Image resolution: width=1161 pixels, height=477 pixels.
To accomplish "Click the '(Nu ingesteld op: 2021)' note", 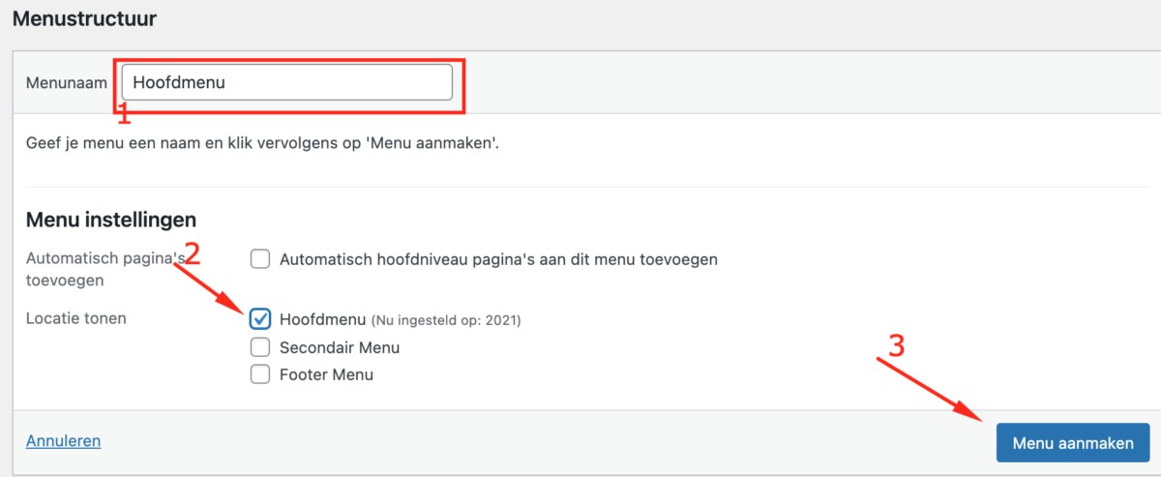I will (446, 320).
